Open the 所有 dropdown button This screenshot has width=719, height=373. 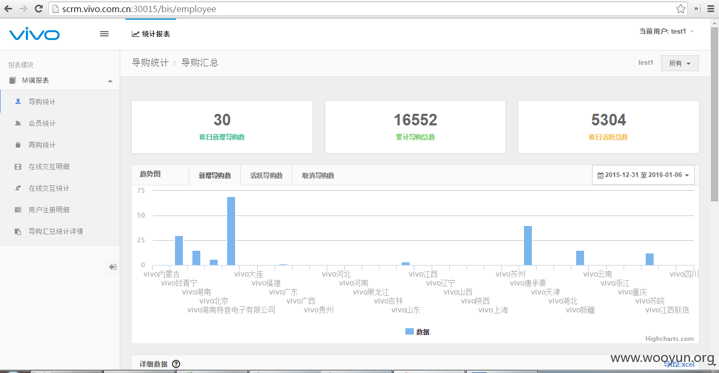click(679, 63)
